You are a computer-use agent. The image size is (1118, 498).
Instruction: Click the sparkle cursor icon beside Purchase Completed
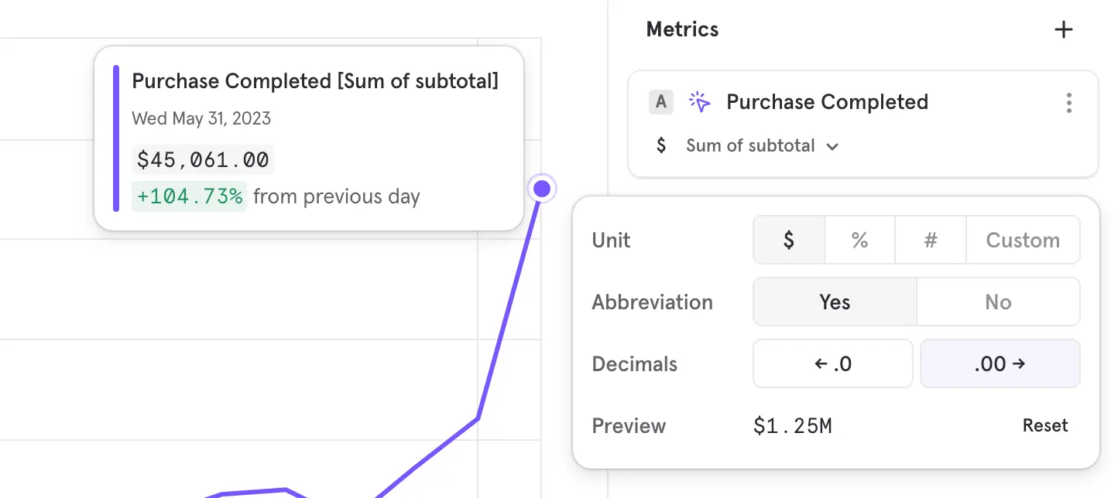[699, 102]
